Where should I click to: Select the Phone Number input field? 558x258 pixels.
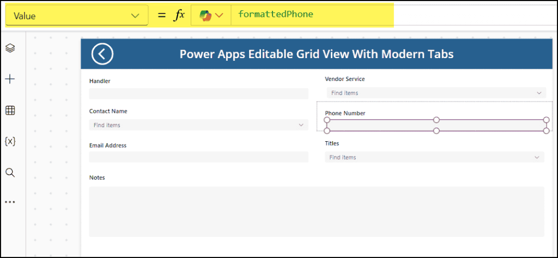(436, 125)
